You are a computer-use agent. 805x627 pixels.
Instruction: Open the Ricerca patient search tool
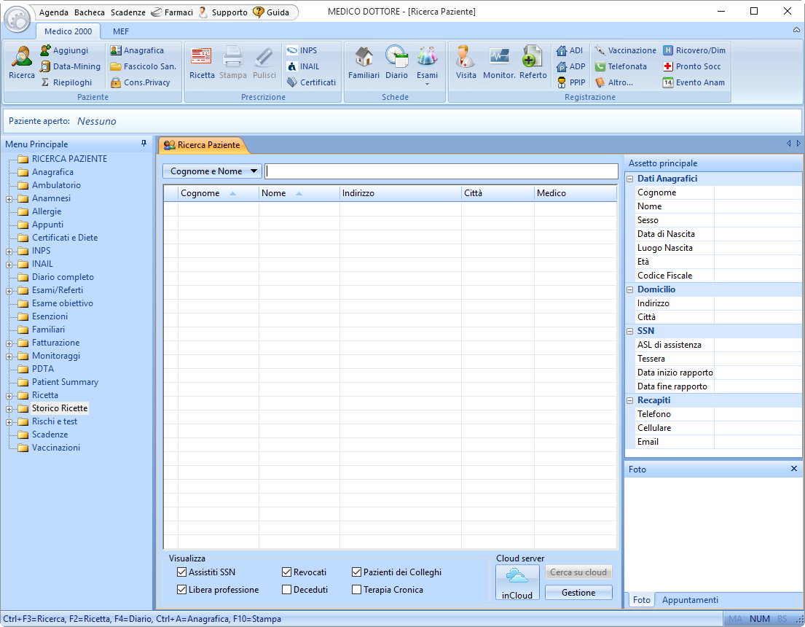tap(22, 63)
